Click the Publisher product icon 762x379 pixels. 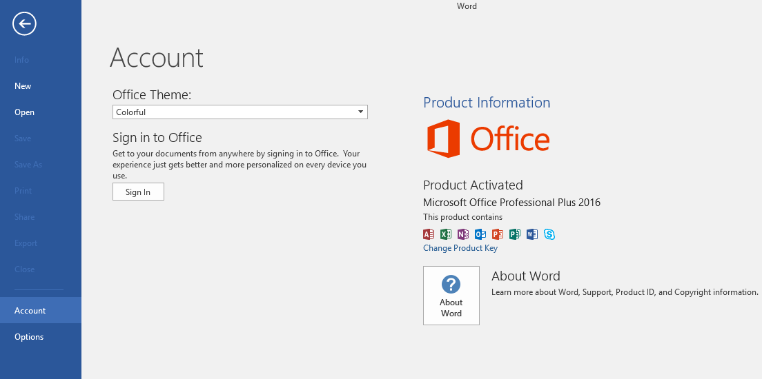515,234
